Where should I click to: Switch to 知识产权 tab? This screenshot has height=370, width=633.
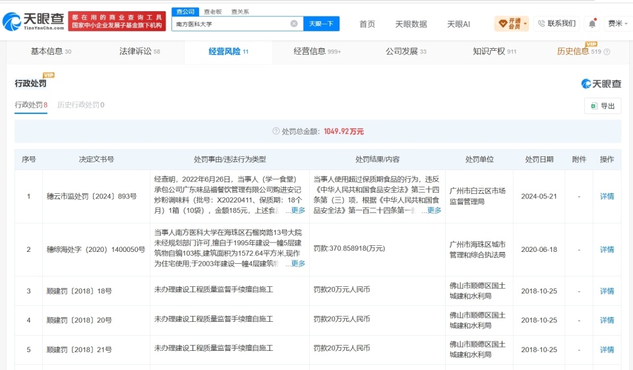point(495,51)
